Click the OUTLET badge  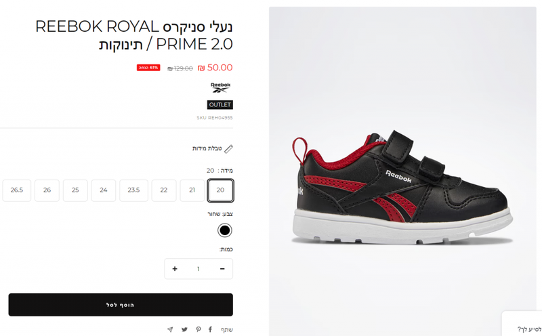tap(220, 105)
